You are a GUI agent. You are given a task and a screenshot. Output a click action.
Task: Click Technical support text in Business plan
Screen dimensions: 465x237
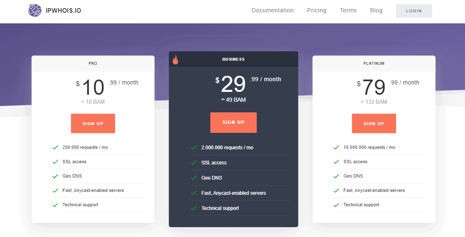click(220, 208)
